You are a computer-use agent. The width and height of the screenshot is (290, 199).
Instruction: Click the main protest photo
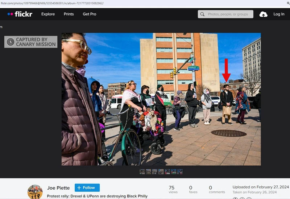161,99
